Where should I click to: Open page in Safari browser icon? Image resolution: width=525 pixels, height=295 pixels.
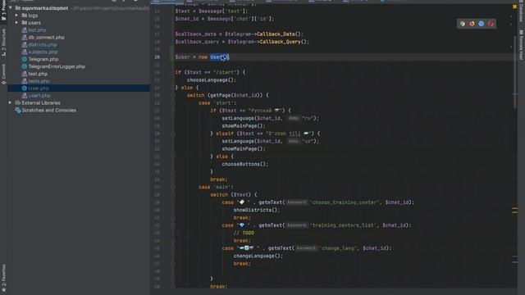coord(482,24)
